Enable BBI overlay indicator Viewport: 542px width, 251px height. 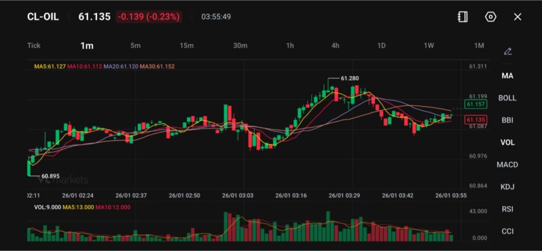pyautogui.click(x=507, y=120)
